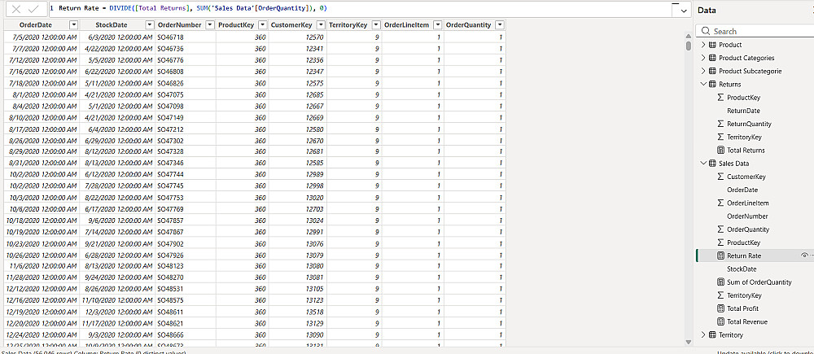Select CustomerKey field under Sales Data
814x354 pixels.
pos(746,177)
